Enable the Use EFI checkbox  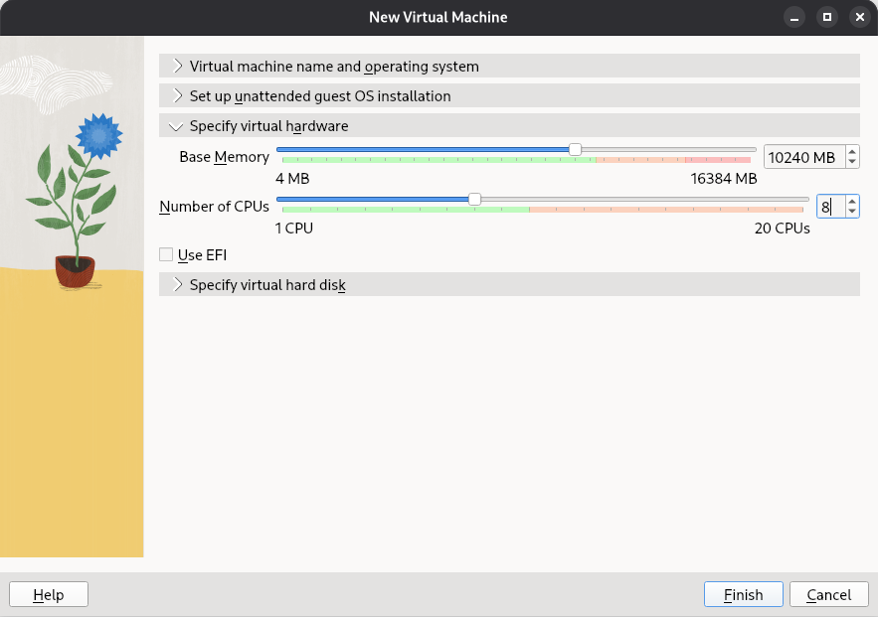(165, 254)
